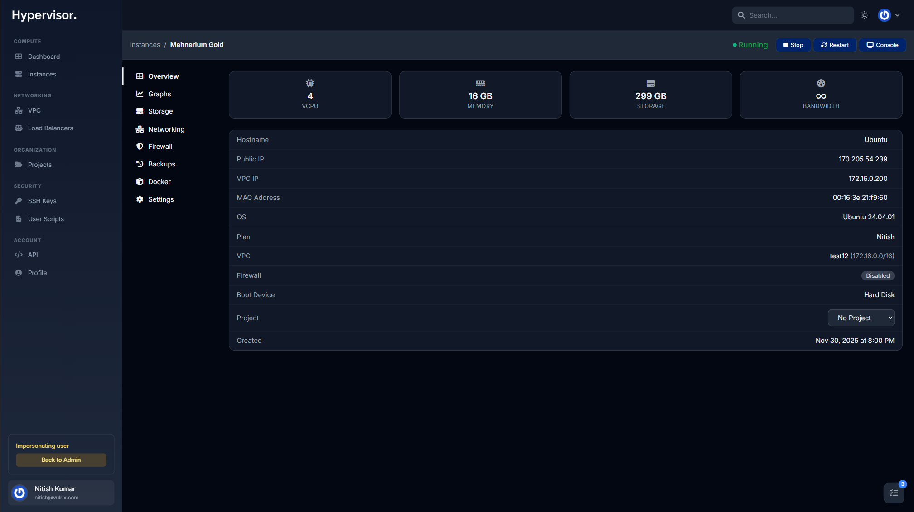914x512 pixels.
Task: Enable the Firewall marked Disabled
Action: click(877, 275)
